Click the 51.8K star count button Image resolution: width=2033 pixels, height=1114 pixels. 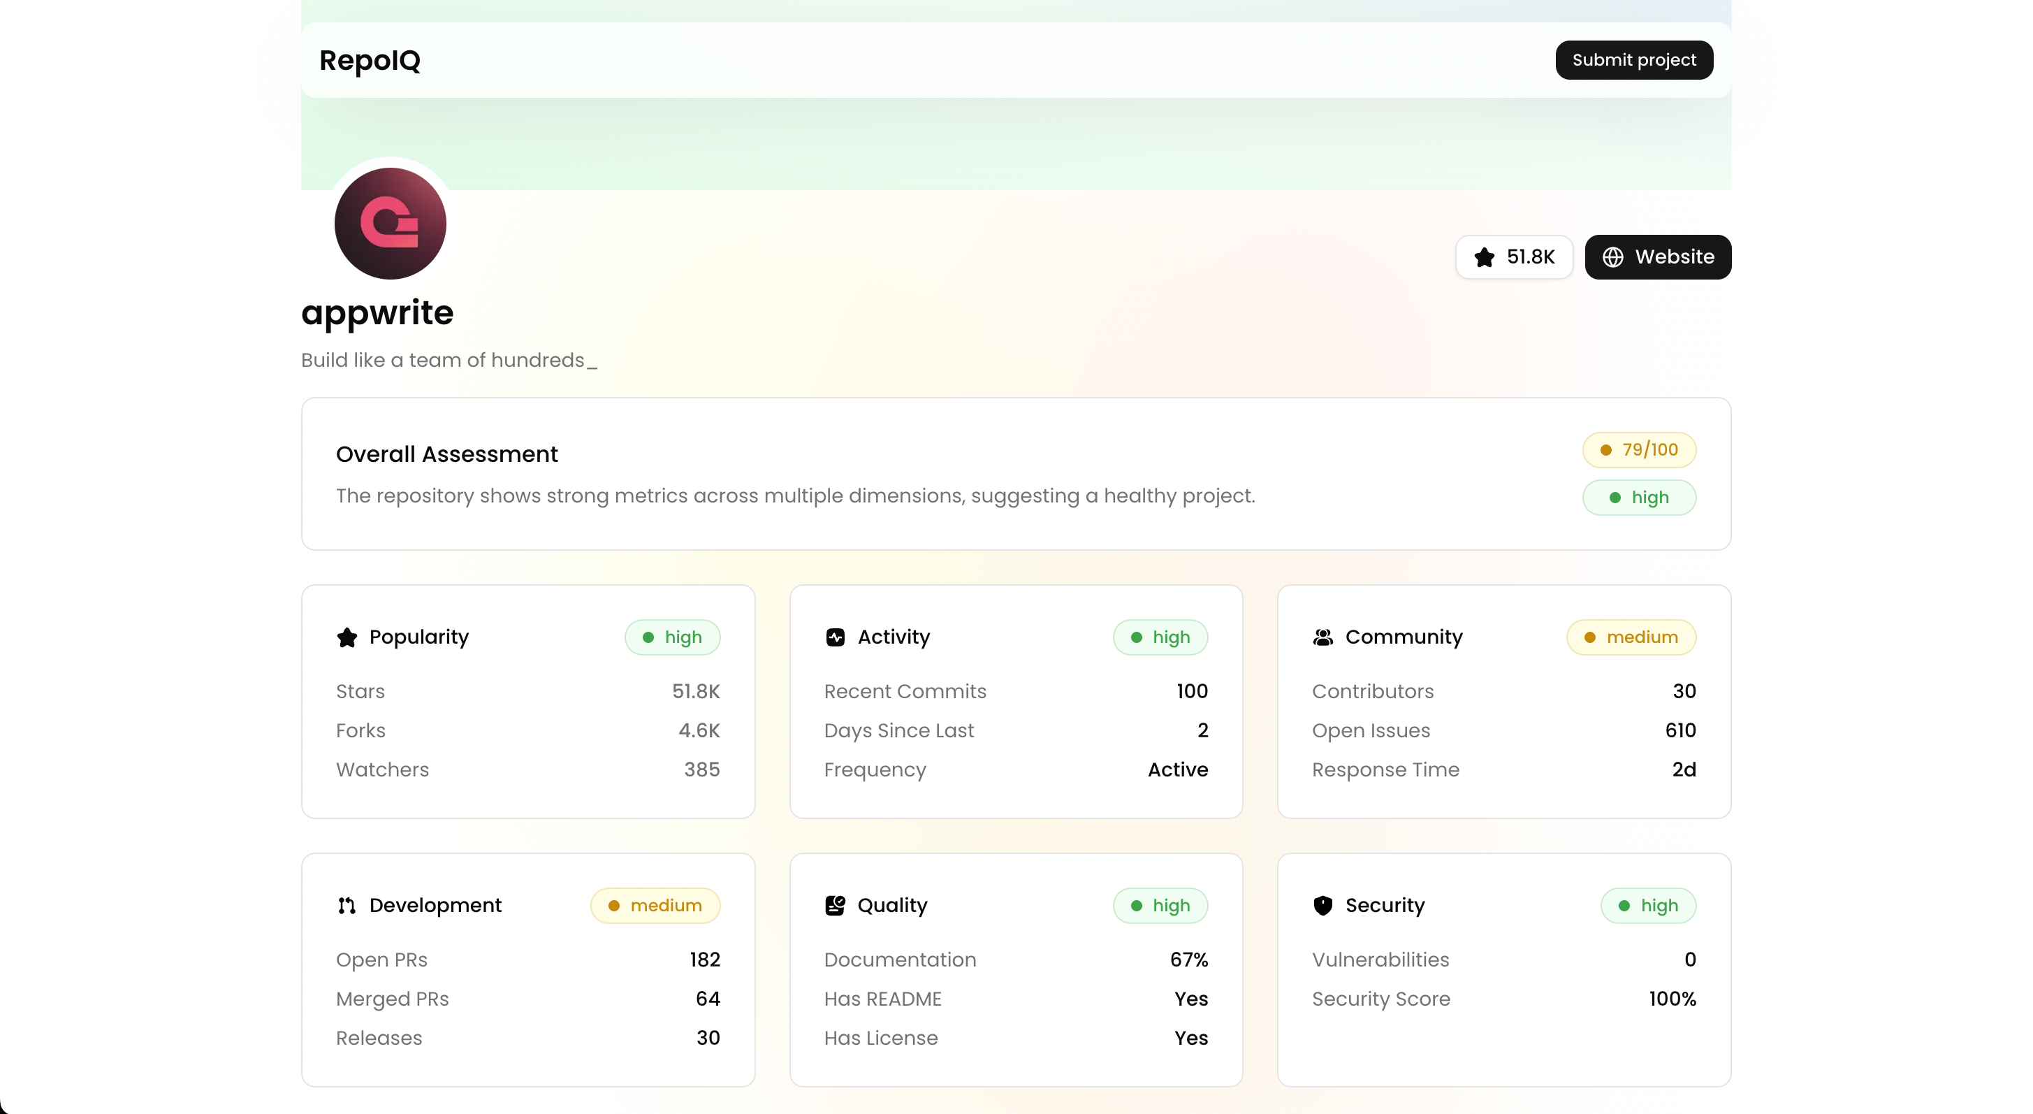coord(1514,256)
